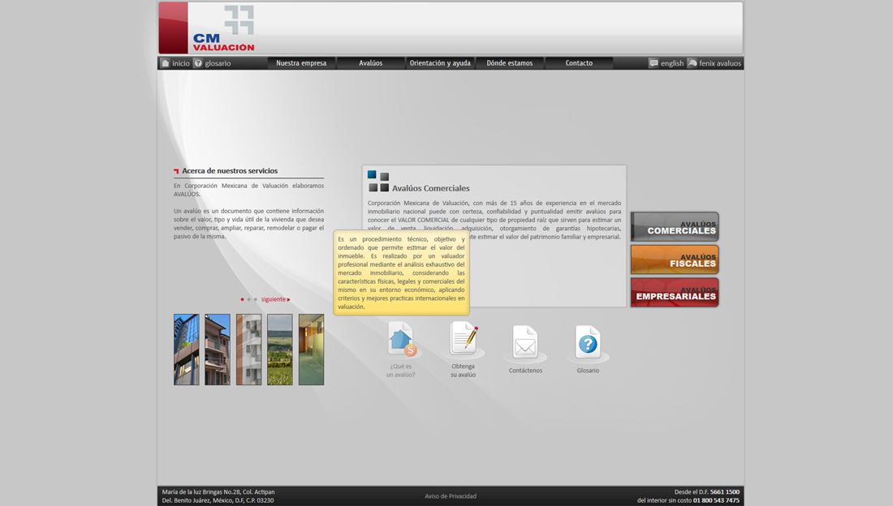Select the second slide indicator dot

point(249,299)
